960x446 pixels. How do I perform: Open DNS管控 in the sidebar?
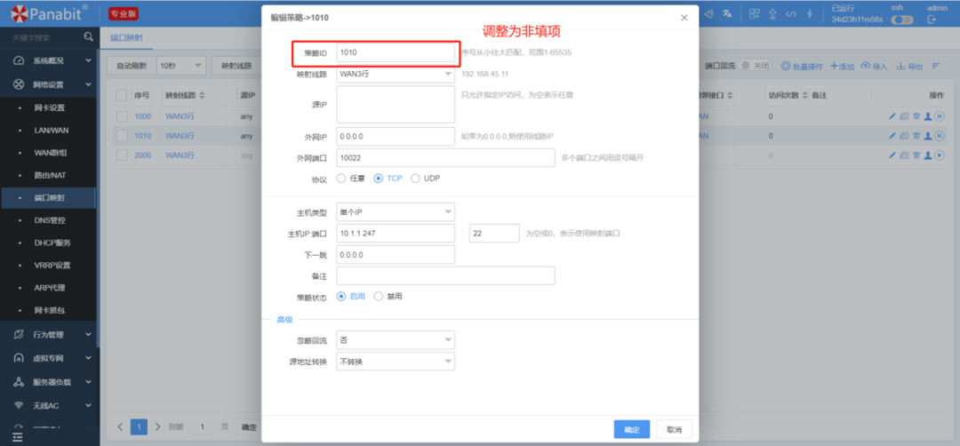49,219
